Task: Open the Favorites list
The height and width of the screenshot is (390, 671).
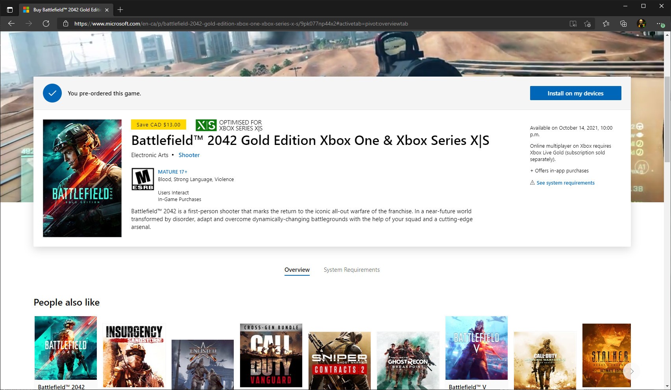Action: [606, 24]
